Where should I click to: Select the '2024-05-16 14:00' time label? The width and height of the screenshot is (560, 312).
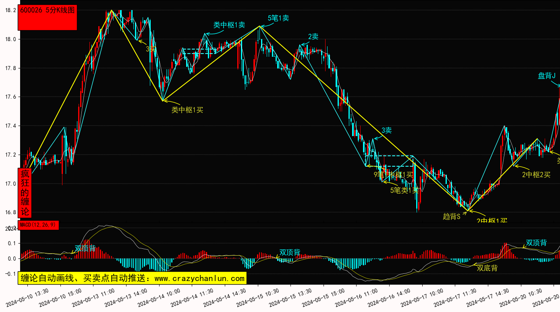tap(389, 298)
